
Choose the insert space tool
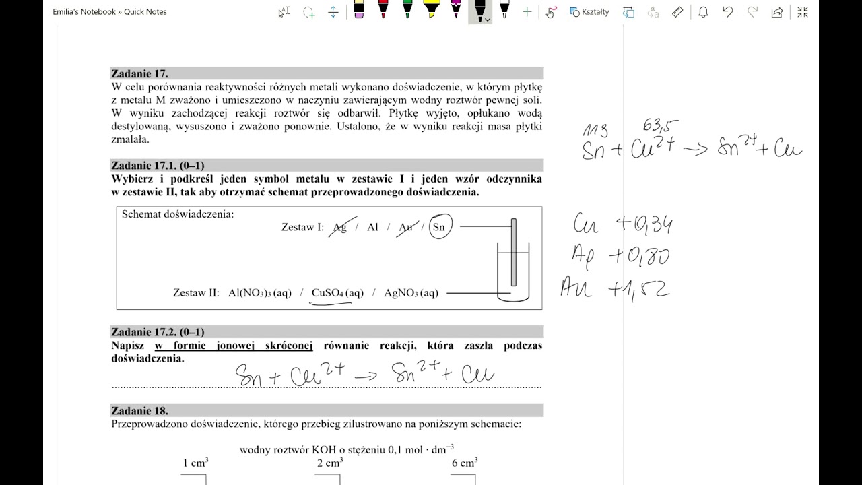(x=333, y=12)
